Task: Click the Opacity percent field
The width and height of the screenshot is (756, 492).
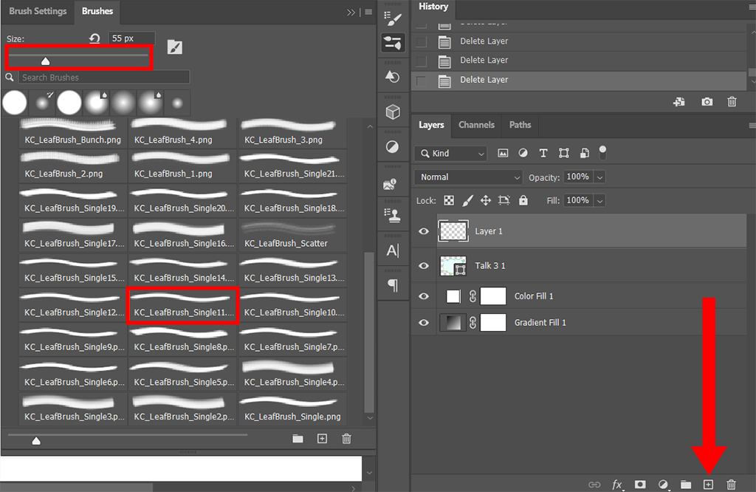Action: [578, 177]
